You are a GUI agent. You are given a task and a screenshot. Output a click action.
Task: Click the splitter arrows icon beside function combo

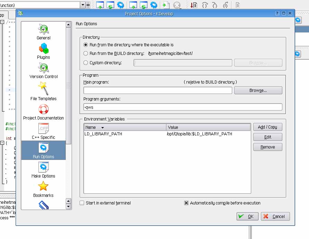pyautogui.click(x=88, y=5)
